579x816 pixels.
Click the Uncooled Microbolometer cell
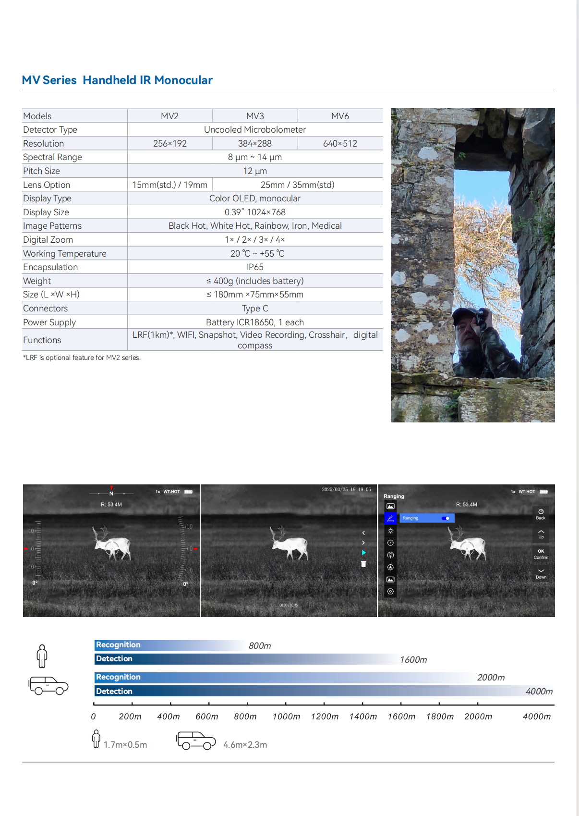point(255,130)
